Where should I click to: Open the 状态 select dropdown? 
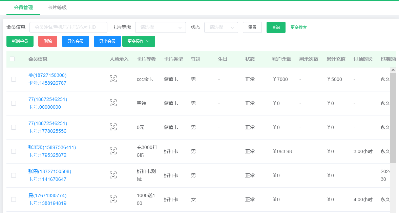point(221,27)
